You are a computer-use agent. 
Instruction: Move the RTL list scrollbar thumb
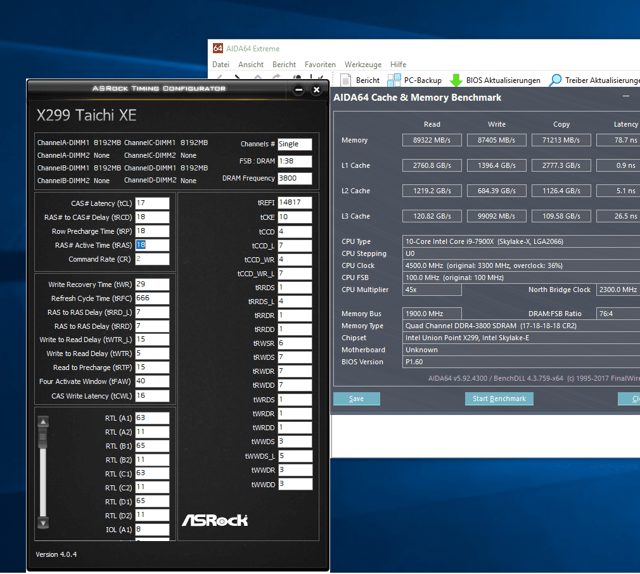pyautogui.click(x=43, y=438)
